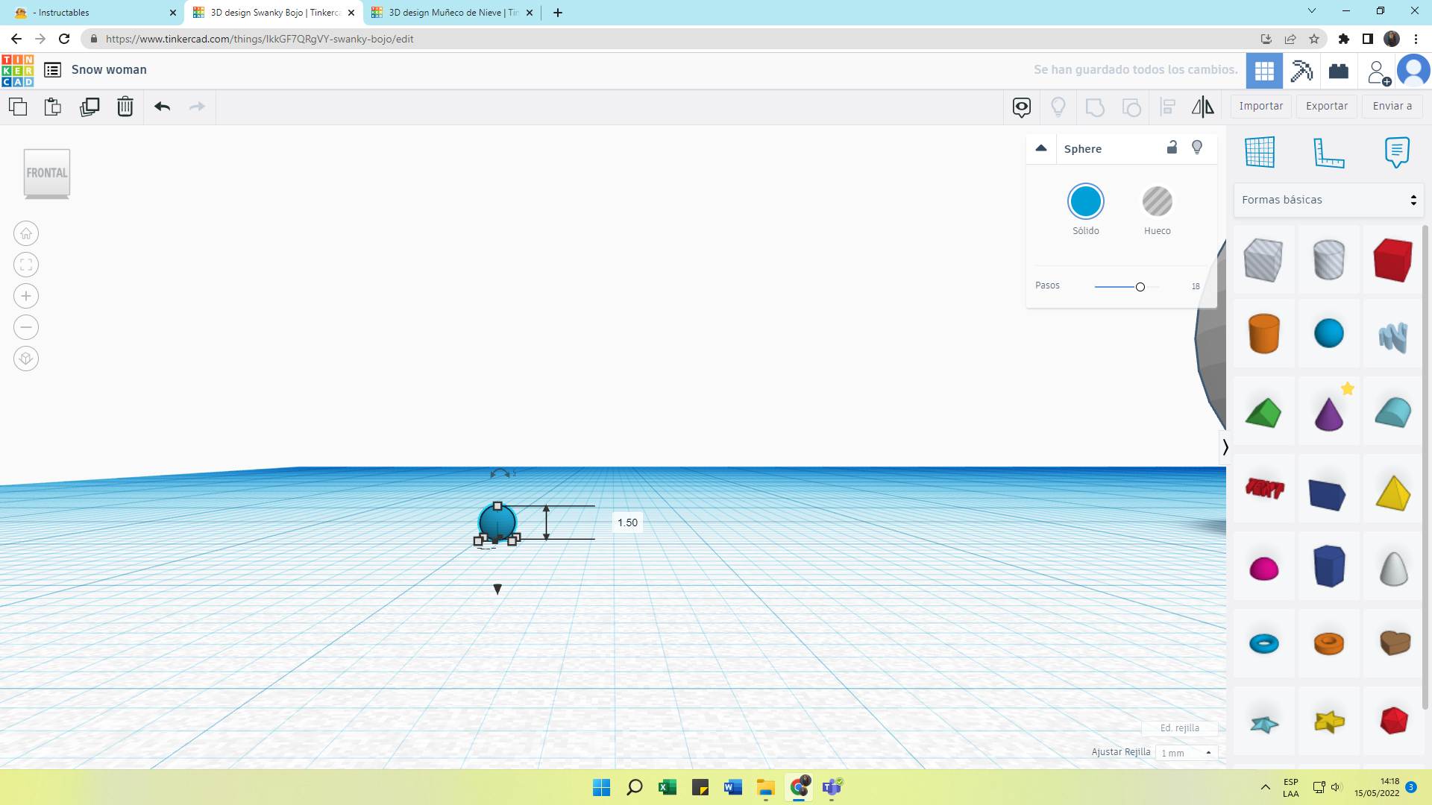Hide the selected Sphere with lightbulb
Screen dimensions: 1432x805
click(1197, 148)
